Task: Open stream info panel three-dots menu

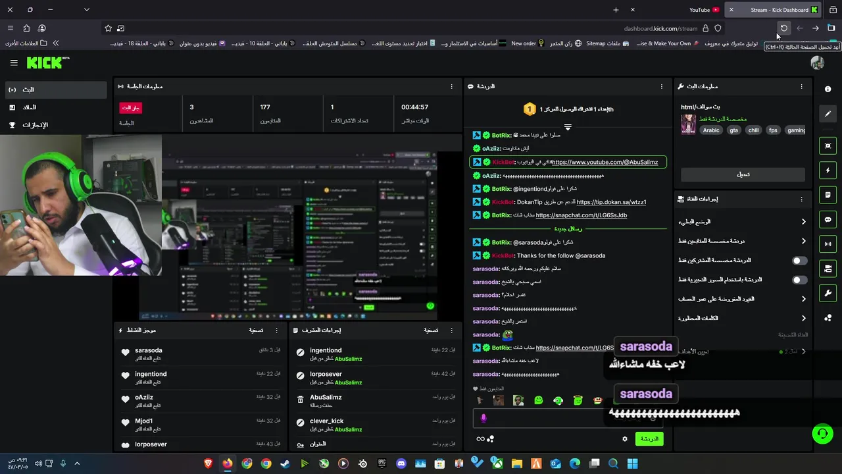Action: point(801,86)
